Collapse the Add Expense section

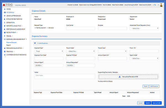(42, 43)
